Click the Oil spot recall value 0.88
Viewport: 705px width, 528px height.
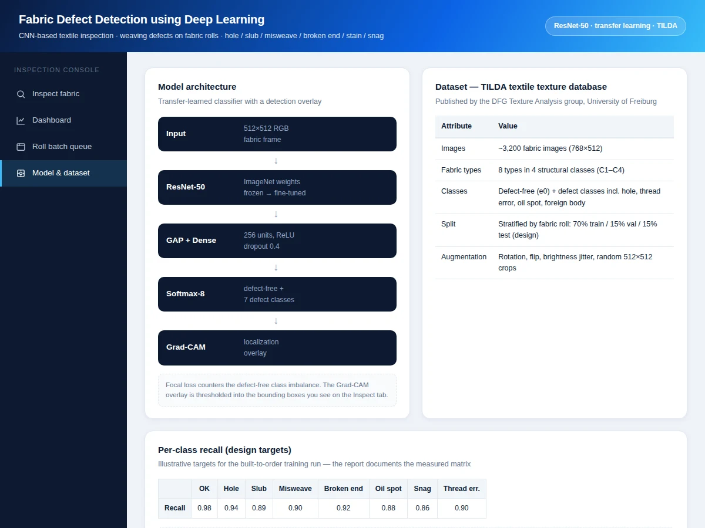tap(388, 508)
